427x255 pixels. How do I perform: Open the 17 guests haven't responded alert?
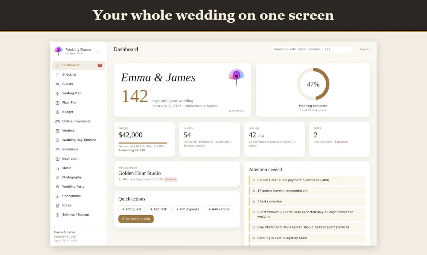coord(307,191)
